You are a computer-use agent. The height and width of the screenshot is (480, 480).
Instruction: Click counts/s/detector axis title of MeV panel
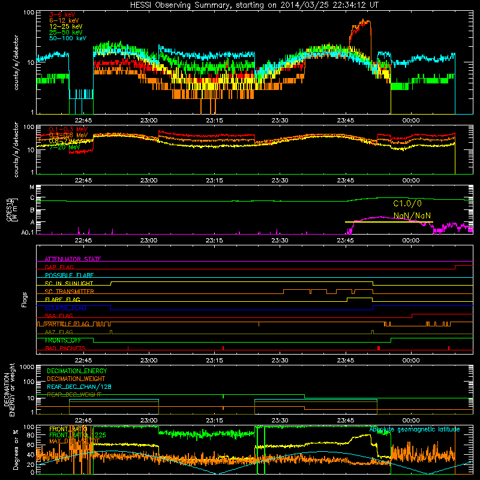tap(16, 149)
